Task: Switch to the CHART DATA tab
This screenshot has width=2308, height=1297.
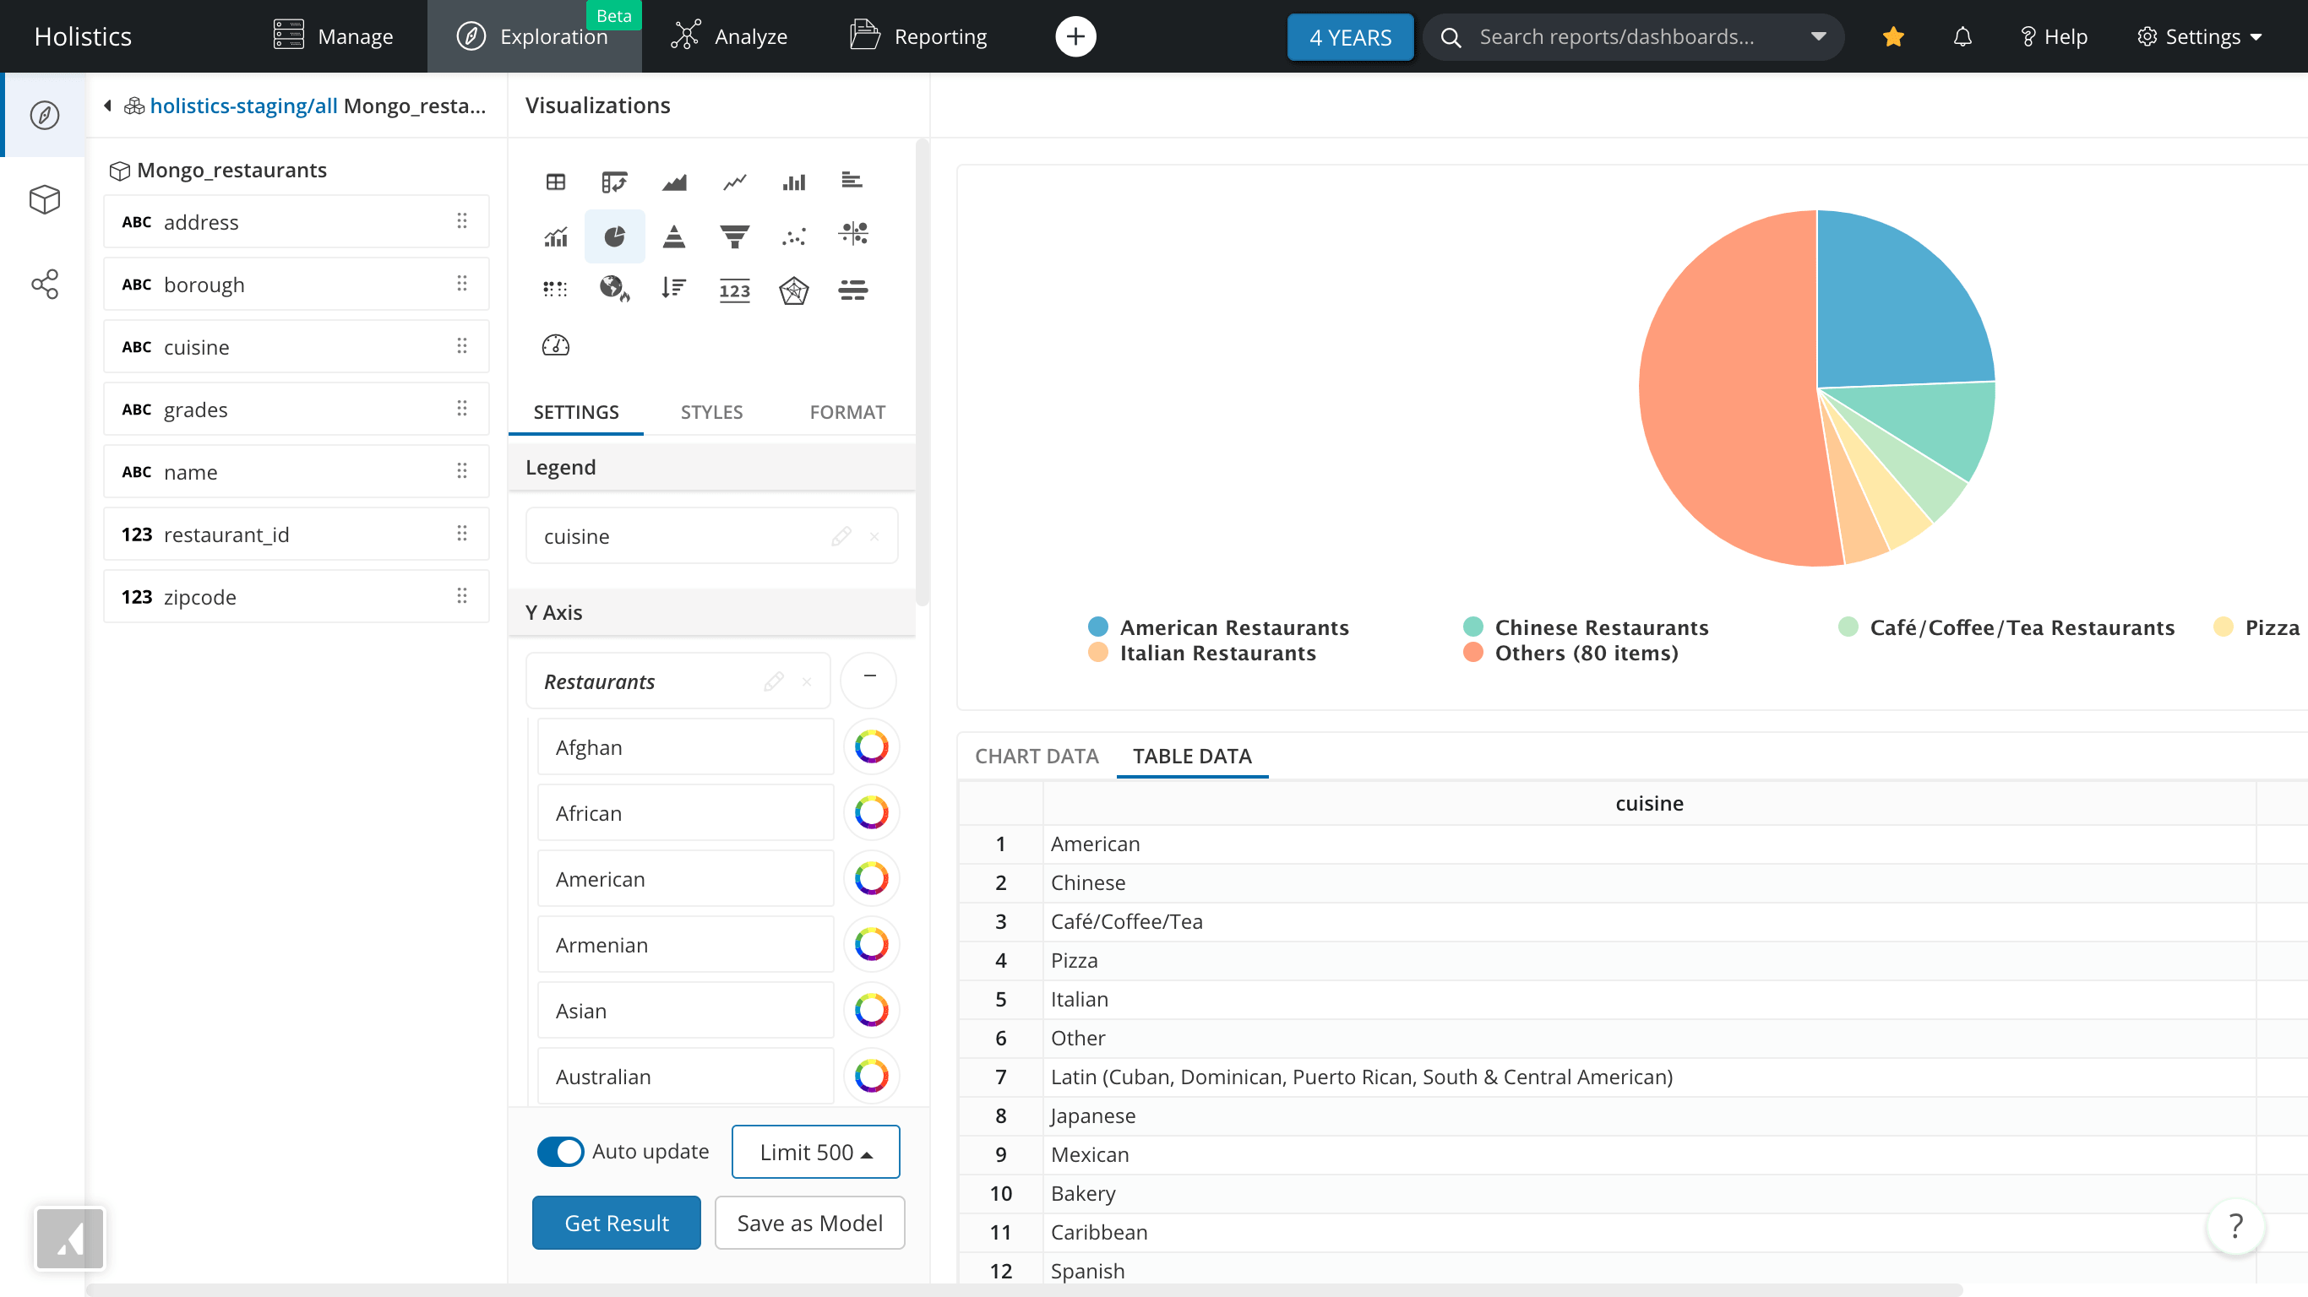Action: coord(1036,756)
